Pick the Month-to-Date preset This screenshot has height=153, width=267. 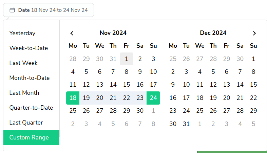[x=30, y=78]
